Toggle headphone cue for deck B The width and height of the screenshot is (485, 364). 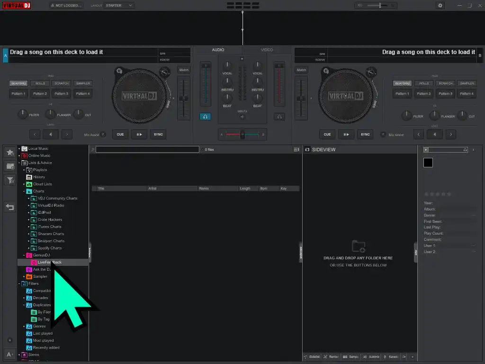click(279, 117)
